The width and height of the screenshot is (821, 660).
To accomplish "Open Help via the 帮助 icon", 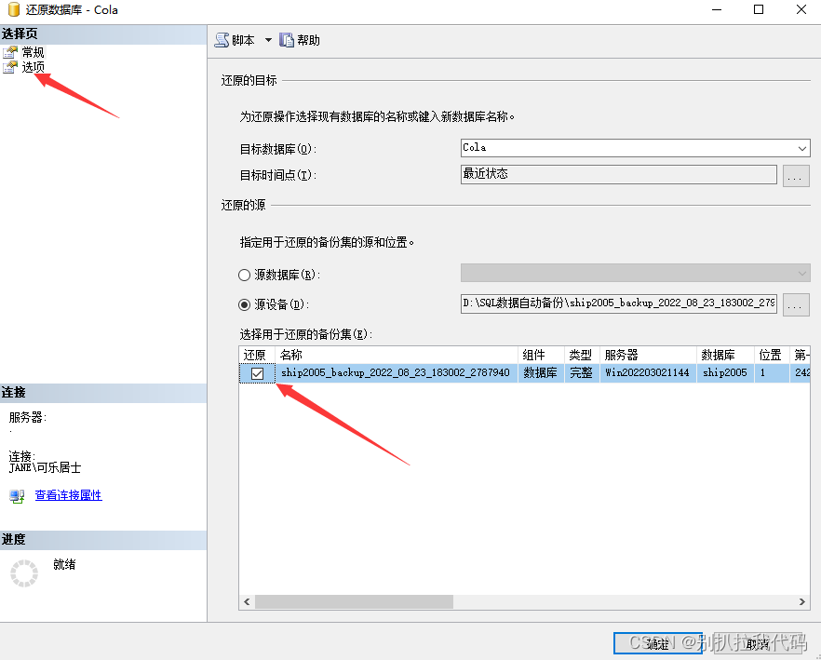I will point(287,40).
